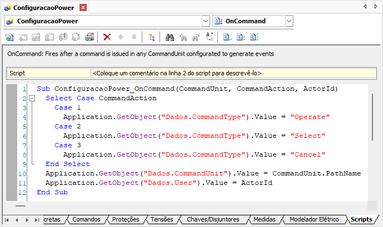Click the first compile script icon
The image size is (383, 227).
(x=227, y=37)
